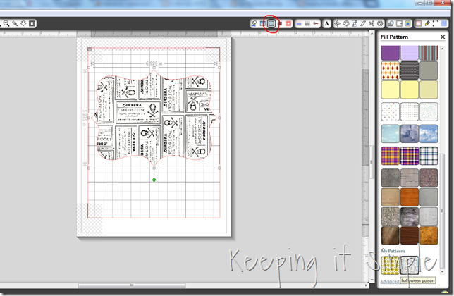Open the Fill Pattern window icon
This screenshot has width=454, height=296.
pyautogui.click(x=271, y=23)
